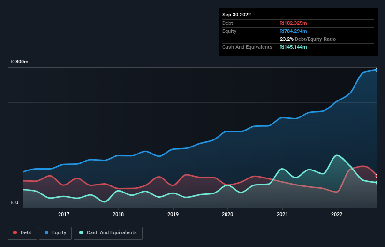Click the Equity label in tooltip
This screenshot has height=247, width=385.
(x=229, y=31)
